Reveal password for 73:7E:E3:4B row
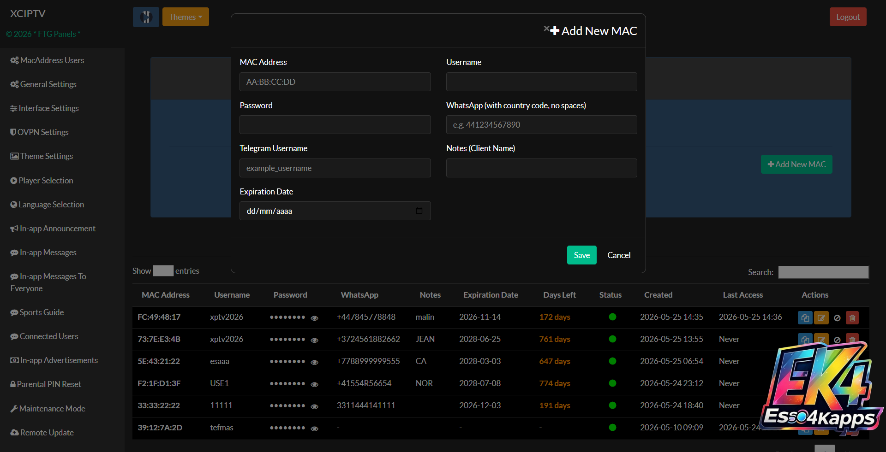The image size is (886, 452). tap(315, 340)
